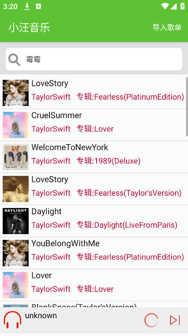Tap the red headphones icon

tap(13, 320)
